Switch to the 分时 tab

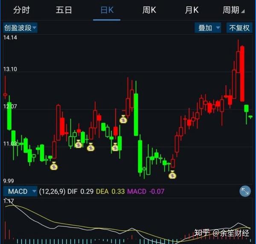[x=21, y=10]
